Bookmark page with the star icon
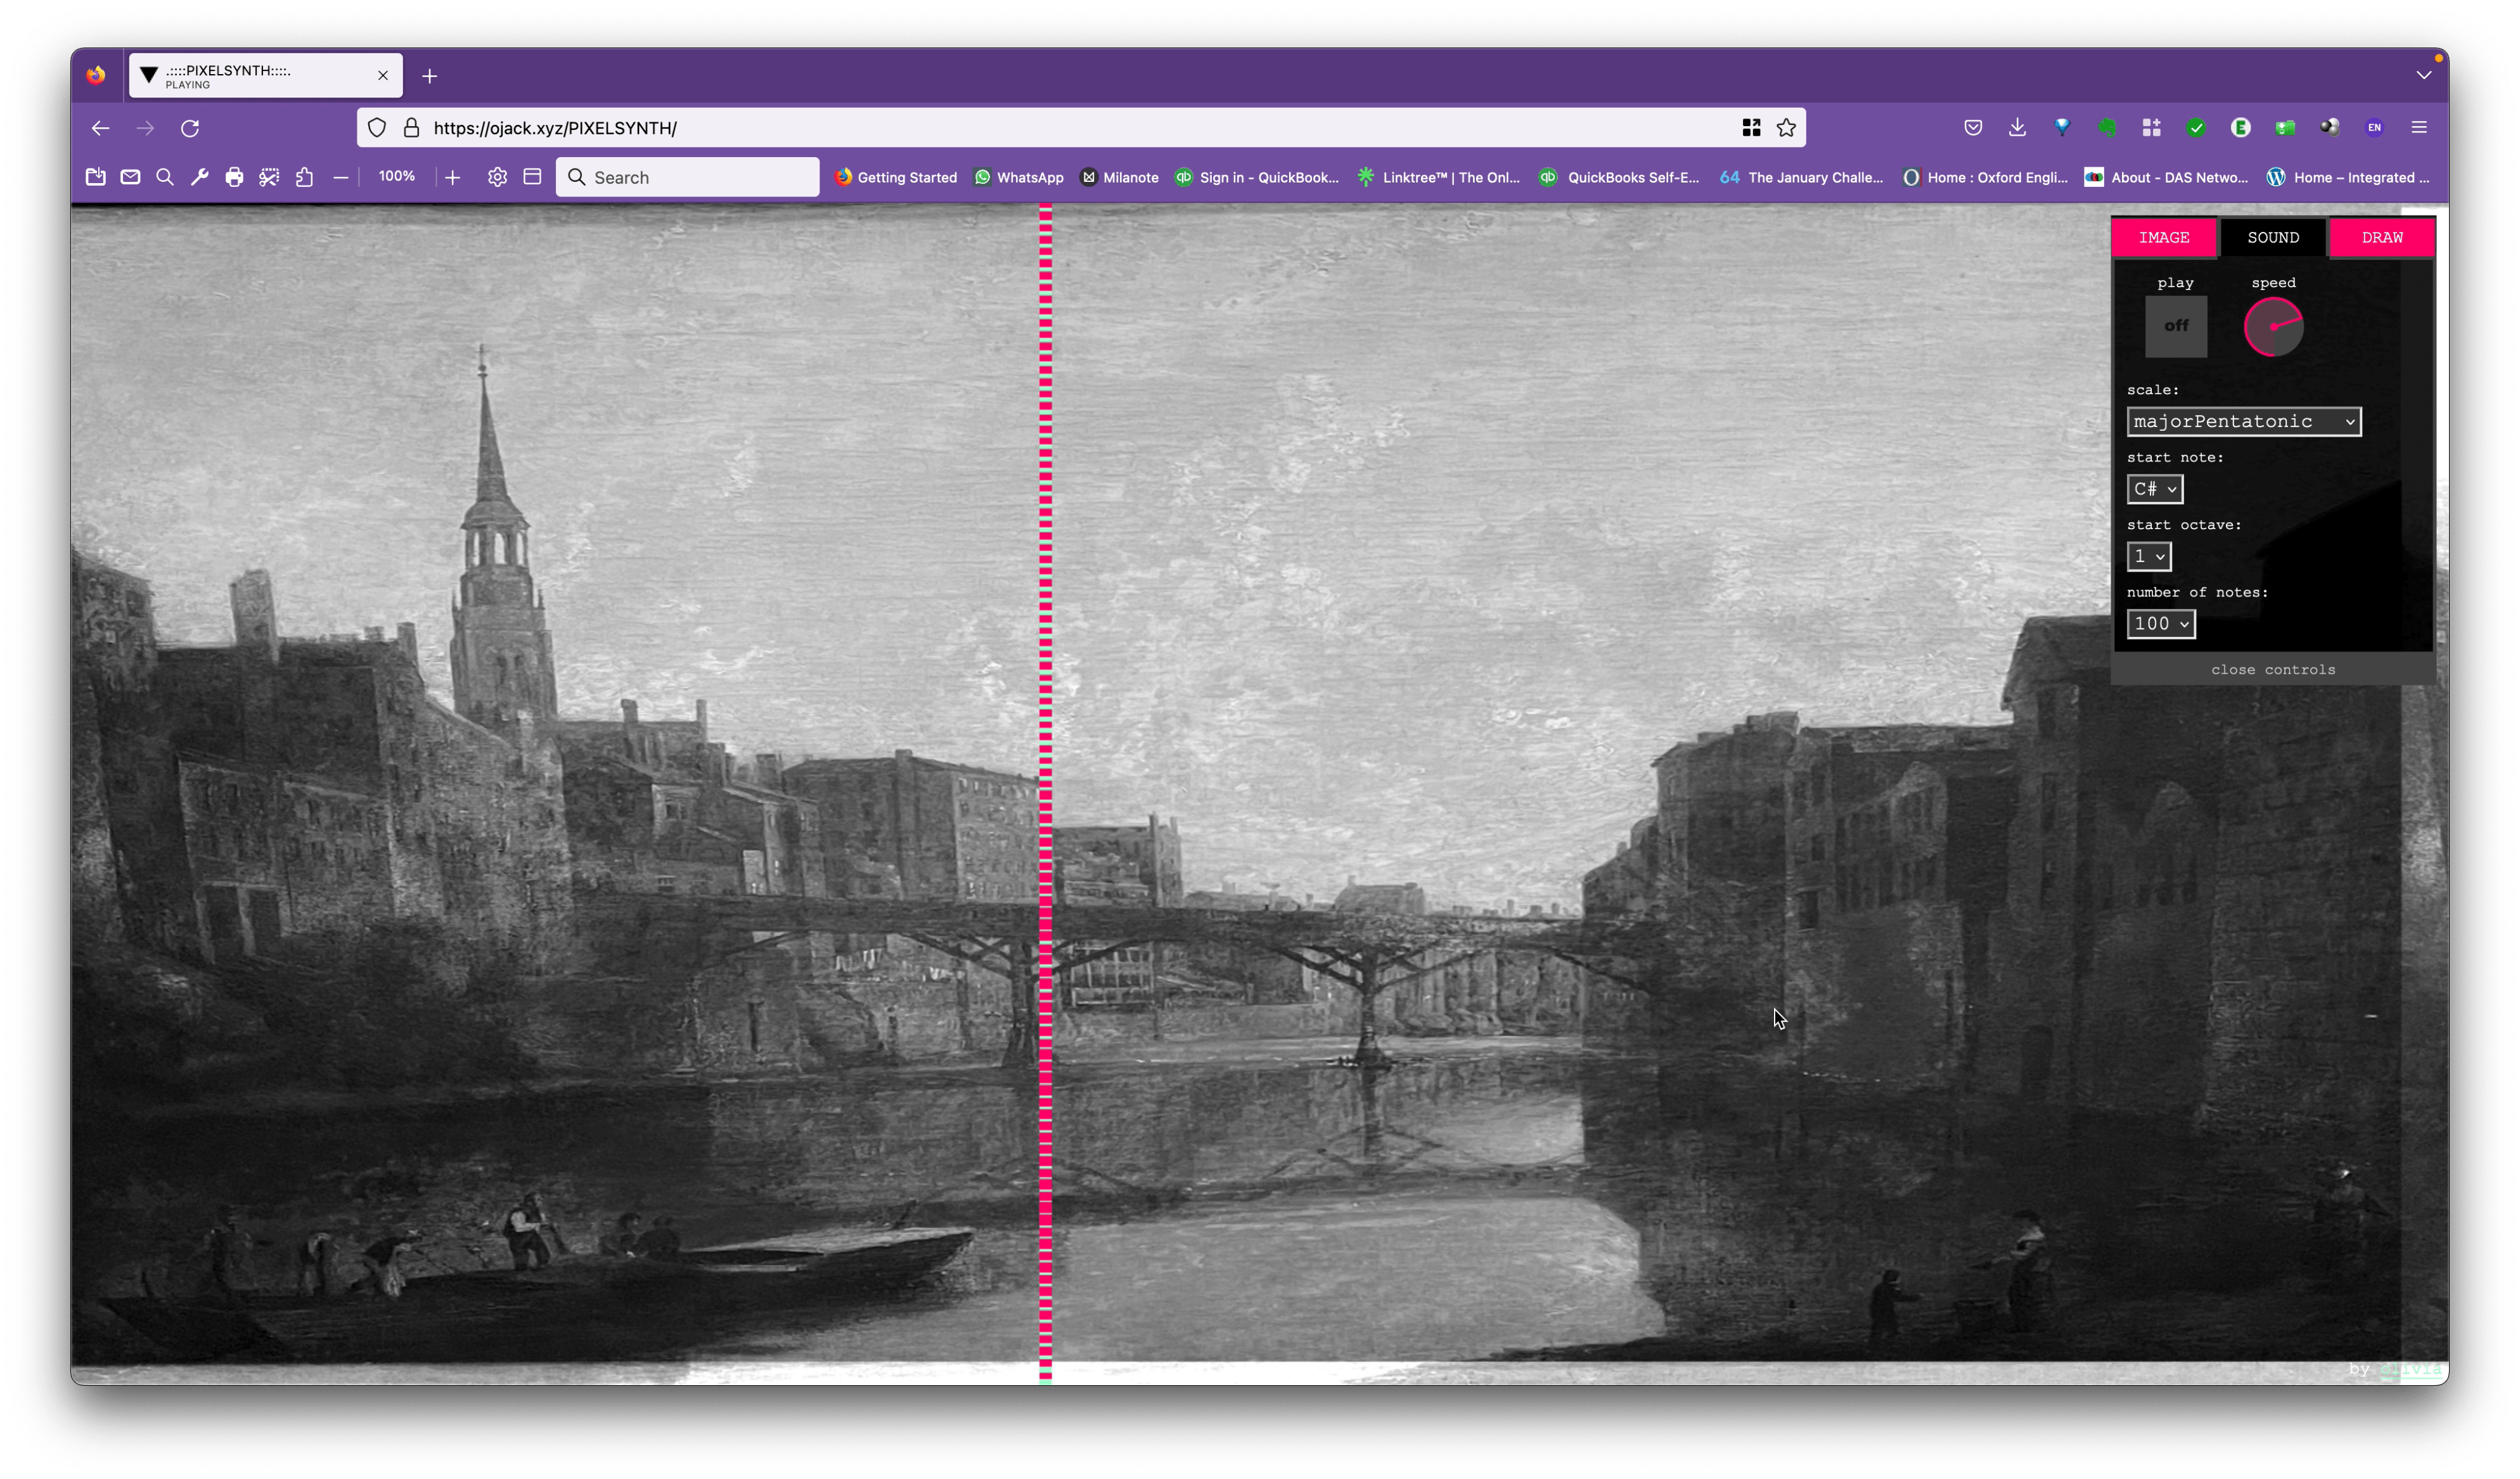The width and height of the screenshot is (2520, 1479). pyautogui.click(x=1786, y=128)
